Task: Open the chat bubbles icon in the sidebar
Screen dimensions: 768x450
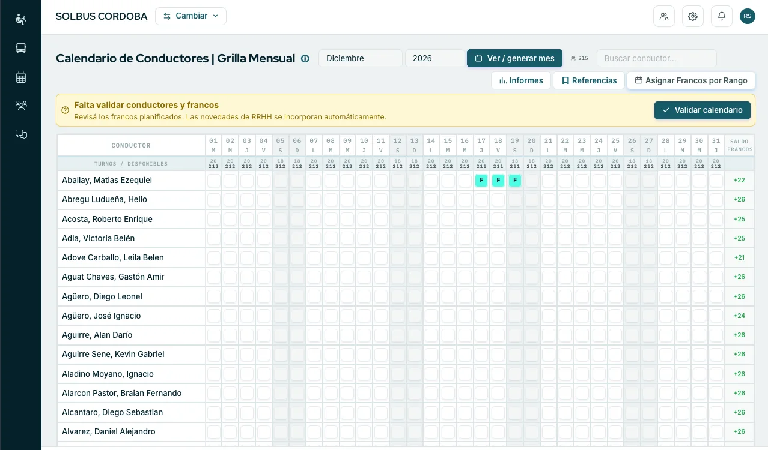Action: (x=21, y=134)
